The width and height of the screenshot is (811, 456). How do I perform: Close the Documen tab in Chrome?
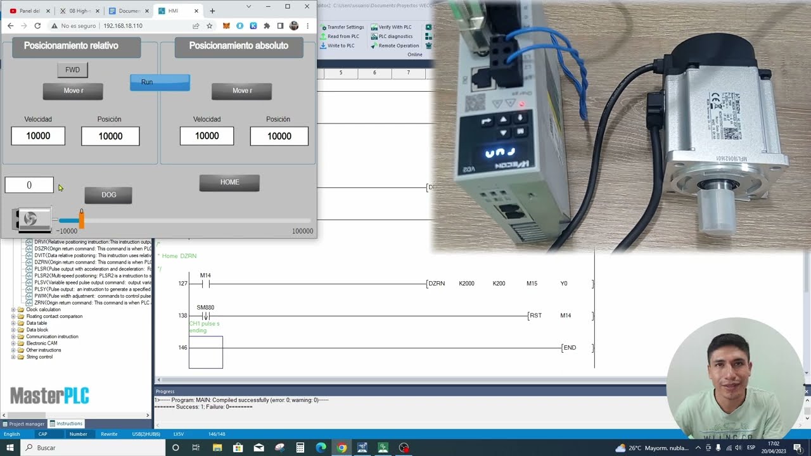146,11
